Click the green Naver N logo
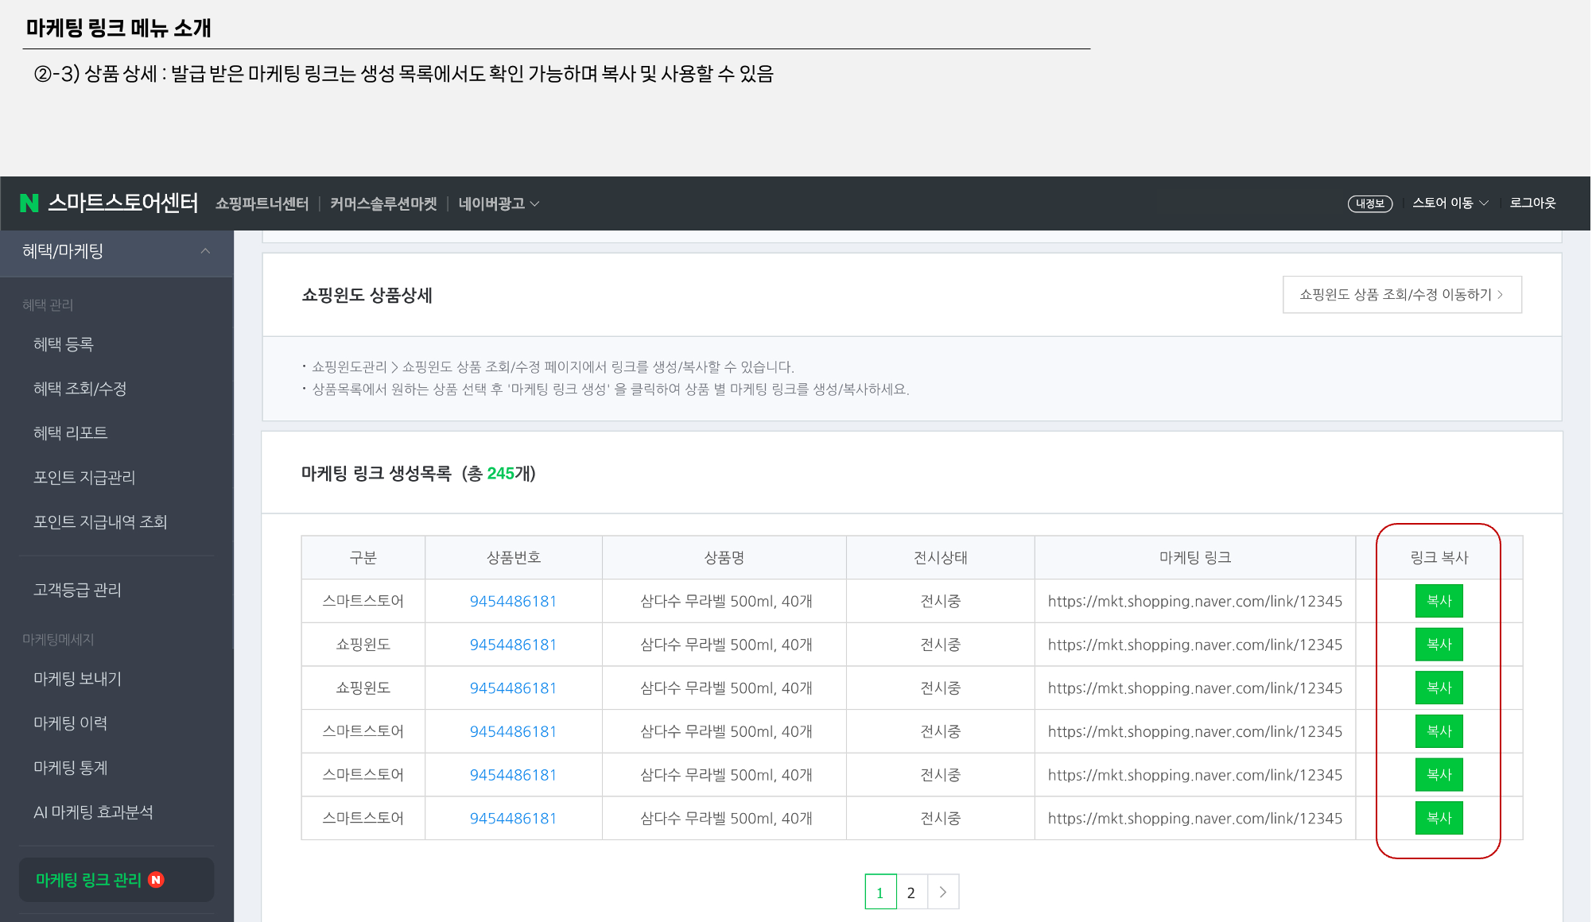1592x922 pixels. tap(29, 203)
